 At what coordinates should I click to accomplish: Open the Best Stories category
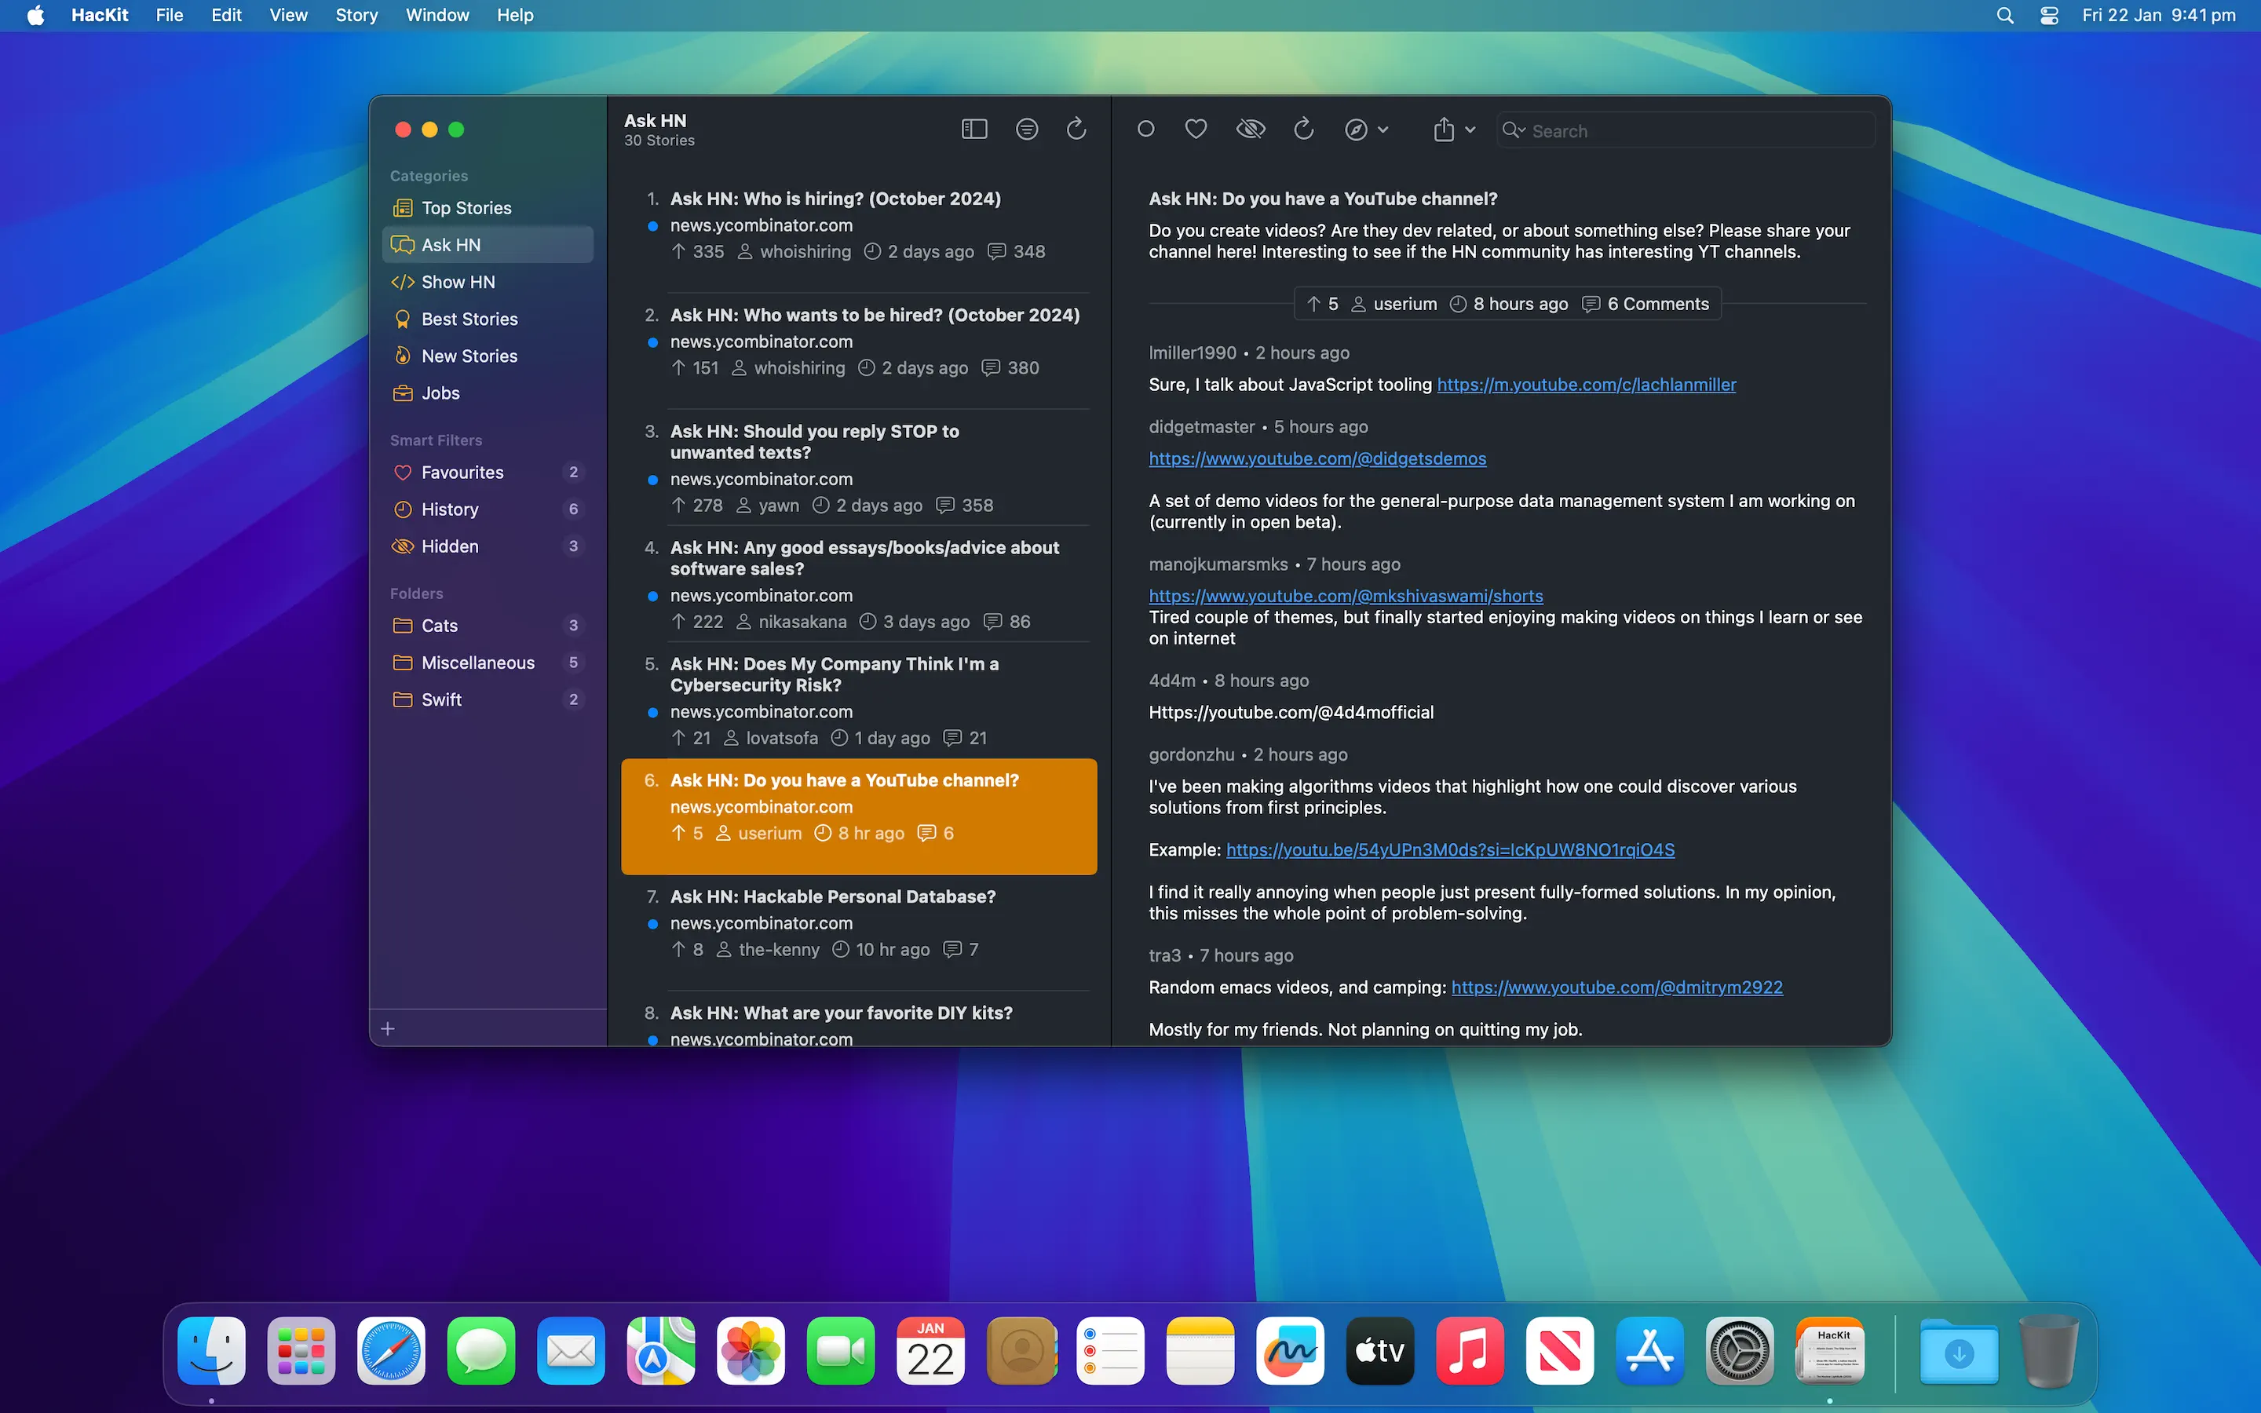click(469, 319)
